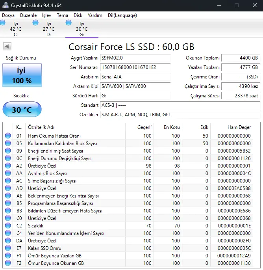
Task: Click status icon for Ömür Boyunca Yazılan GB
Action: 8,255
